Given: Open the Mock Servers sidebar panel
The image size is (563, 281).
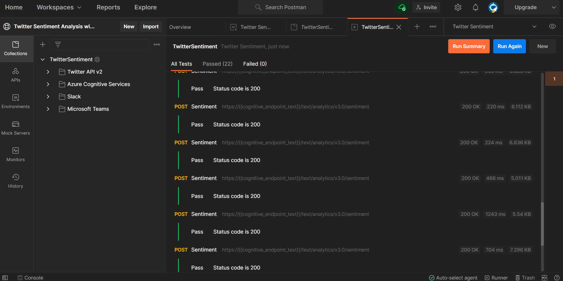Looking at the screenshot, I should tap(16, 128).
